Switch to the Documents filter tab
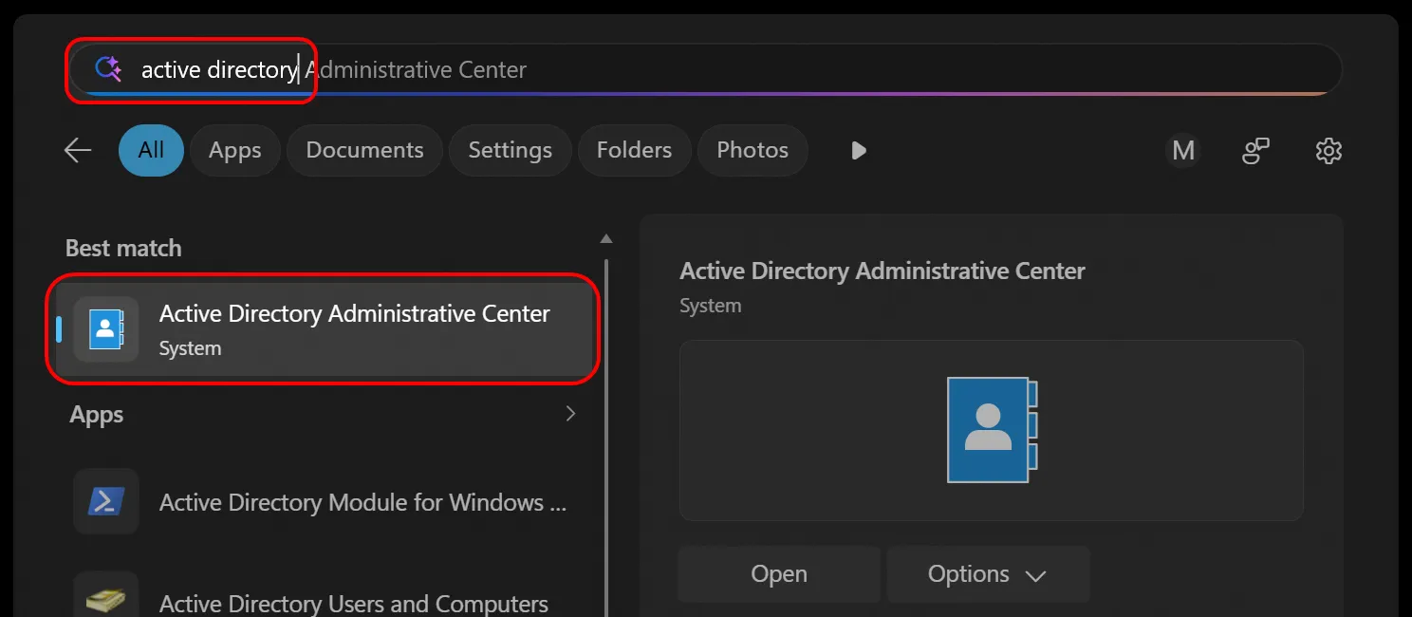The width and height of the screenshot is (1412, 617). [x=364, y=150]
